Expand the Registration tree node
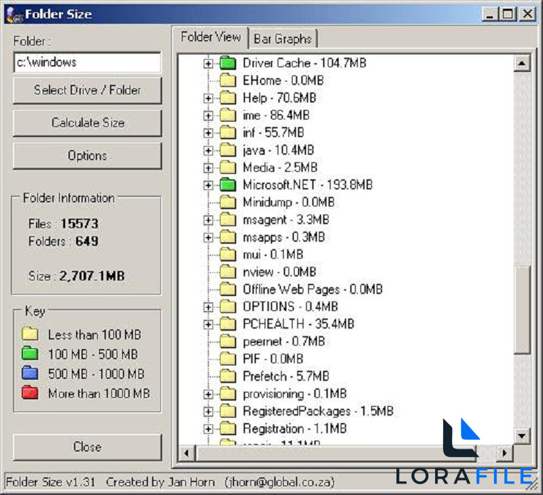 tap(208, 429)
